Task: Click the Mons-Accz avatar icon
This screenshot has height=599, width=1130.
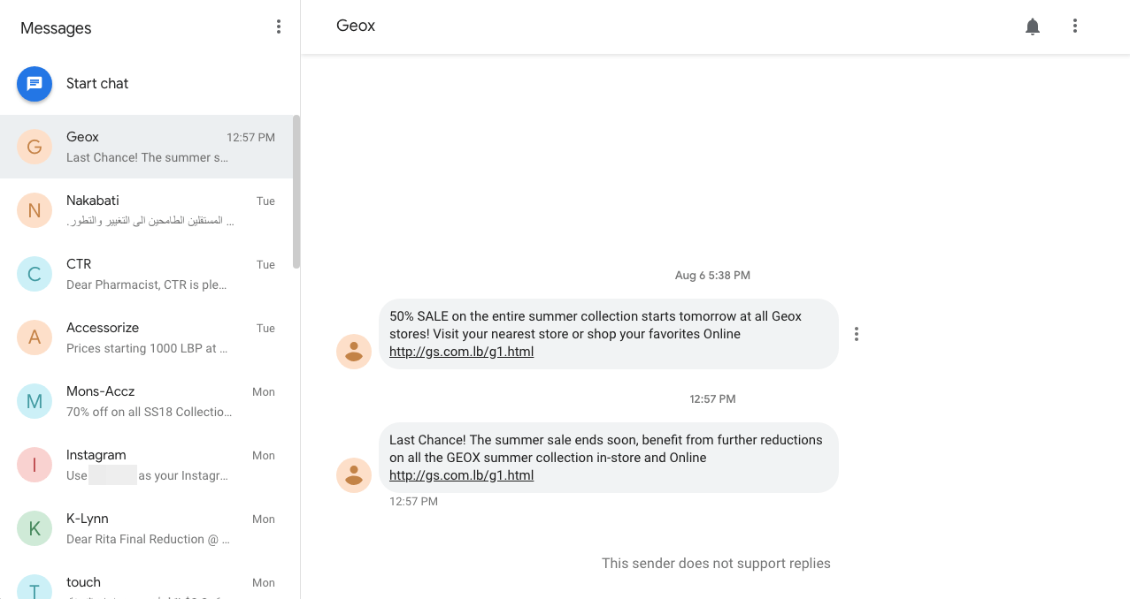Action: click(35, 401)
